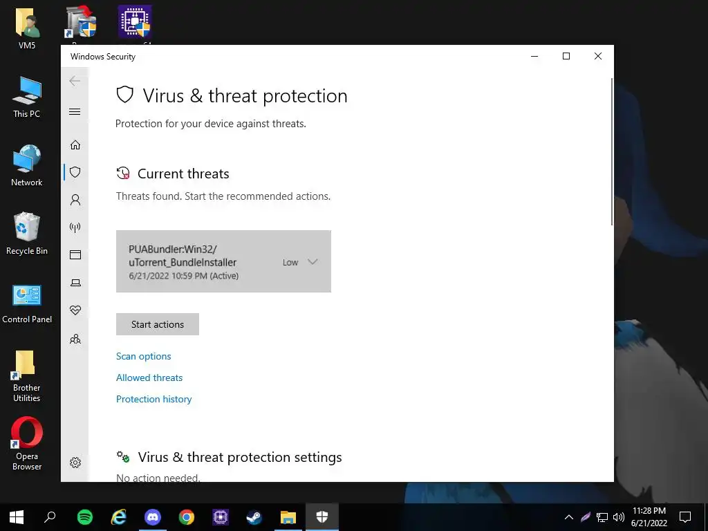Select Virus & threat protection shield icon in sidebar
The width and height of the screenshot is (708, 531).
tap(75, 172)
